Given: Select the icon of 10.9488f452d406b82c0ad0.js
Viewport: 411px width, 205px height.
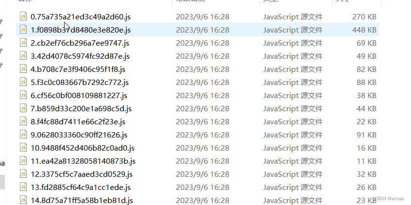Looking at the screenshot, I should [x=23, y=147].
